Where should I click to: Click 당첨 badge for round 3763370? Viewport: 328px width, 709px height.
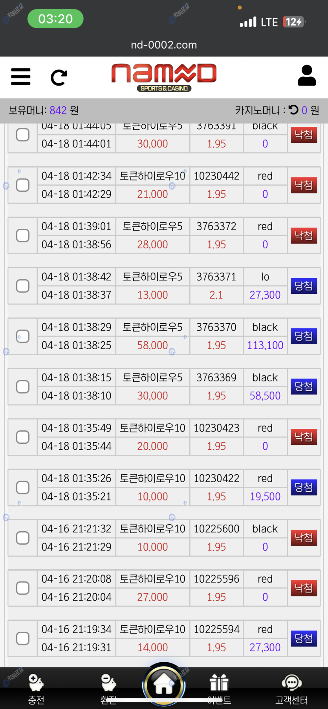point(304,336)
